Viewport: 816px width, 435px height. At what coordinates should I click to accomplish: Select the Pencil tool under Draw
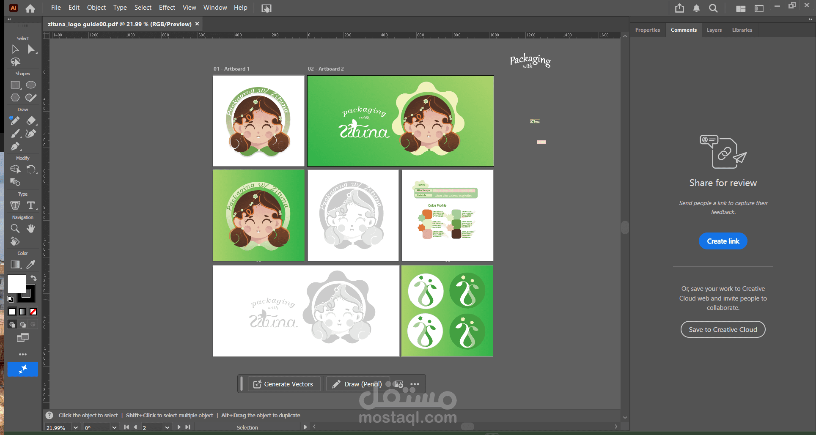tap(15, 121)
